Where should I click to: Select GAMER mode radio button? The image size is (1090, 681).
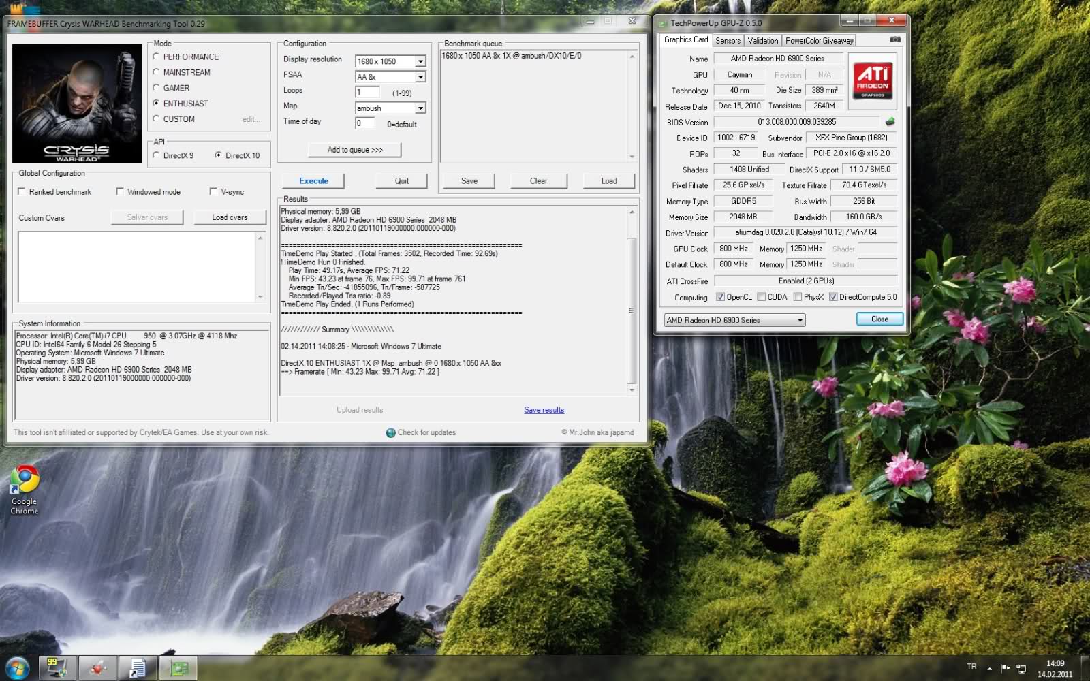[156, 88]
